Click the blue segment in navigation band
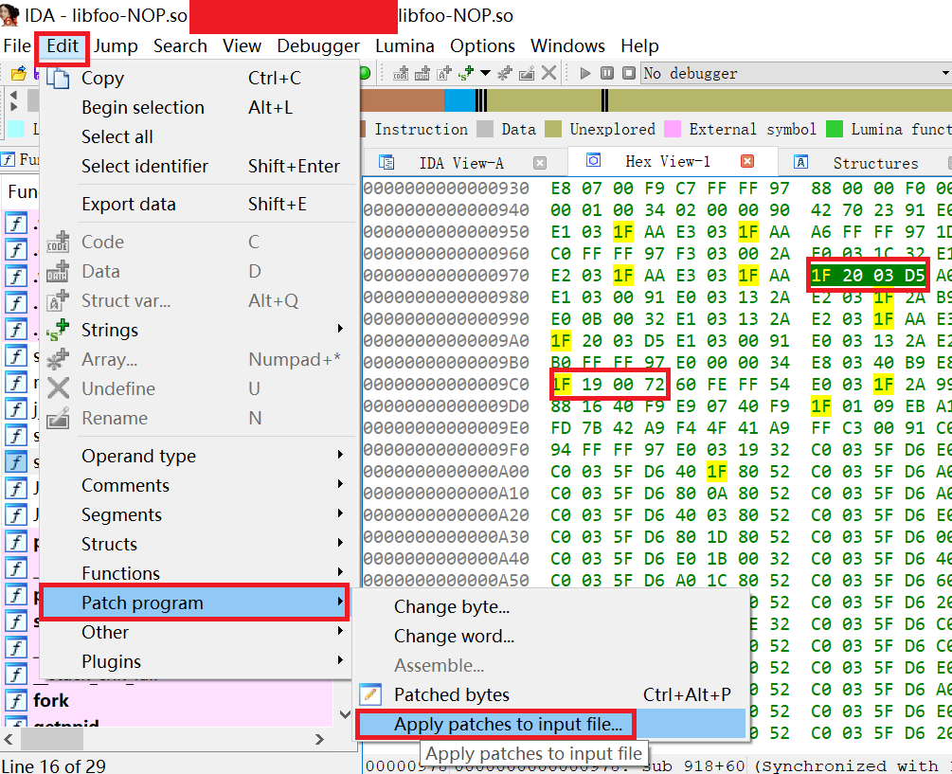Viewport: 952px width, 774px height. (x=459, y=100)
